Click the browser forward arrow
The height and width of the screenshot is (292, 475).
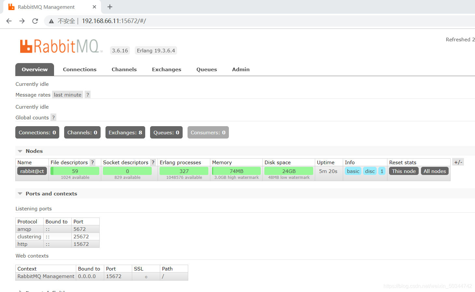tap(22, 21)
